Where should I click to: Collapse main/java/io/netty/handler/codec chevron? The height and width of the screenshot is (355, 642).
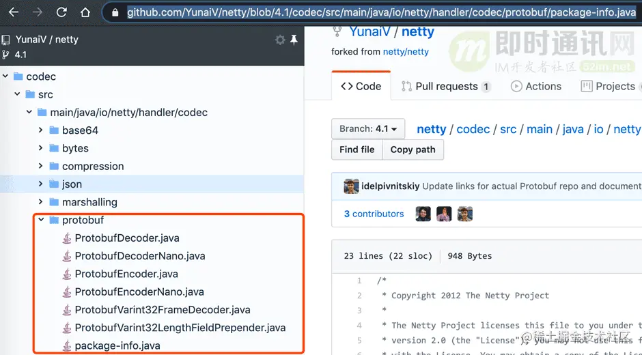(29, 112)
